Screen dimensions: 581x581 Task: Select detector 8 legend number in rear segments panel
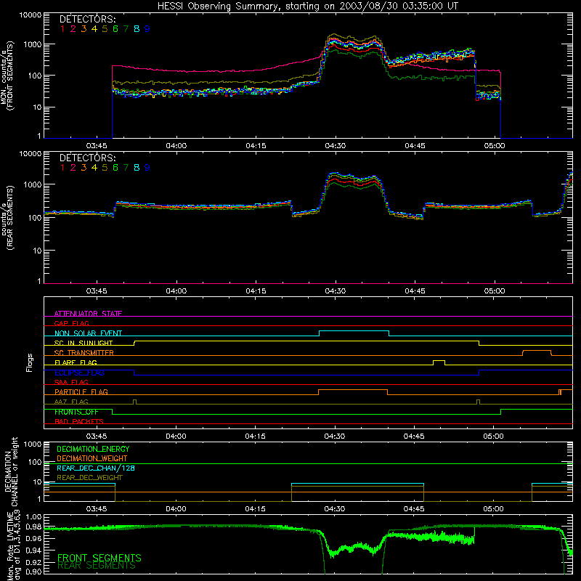tap(137, 168)
